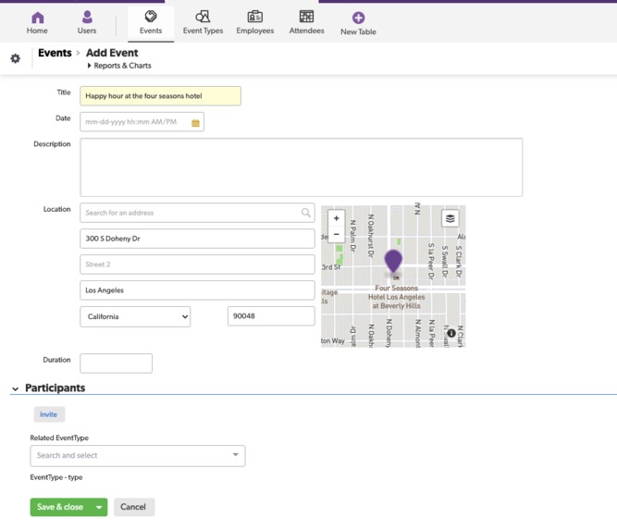Edit the Title field
Image resolution: width=617 pixels, height=530 pixels.
[161, 96]
